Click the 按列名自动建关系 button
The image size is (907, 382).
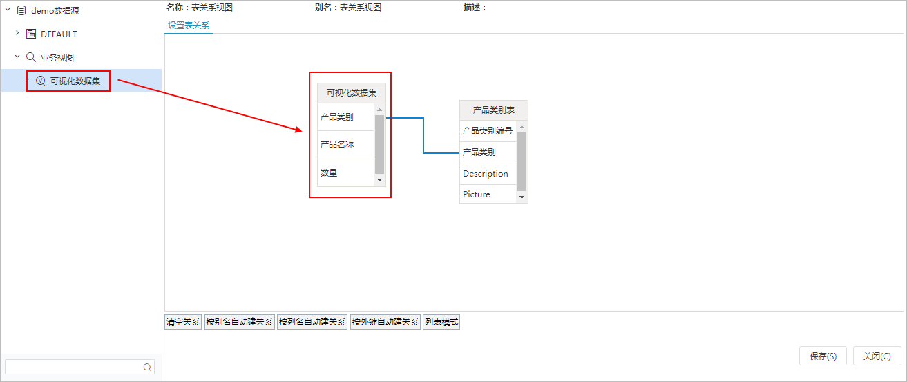312,322
